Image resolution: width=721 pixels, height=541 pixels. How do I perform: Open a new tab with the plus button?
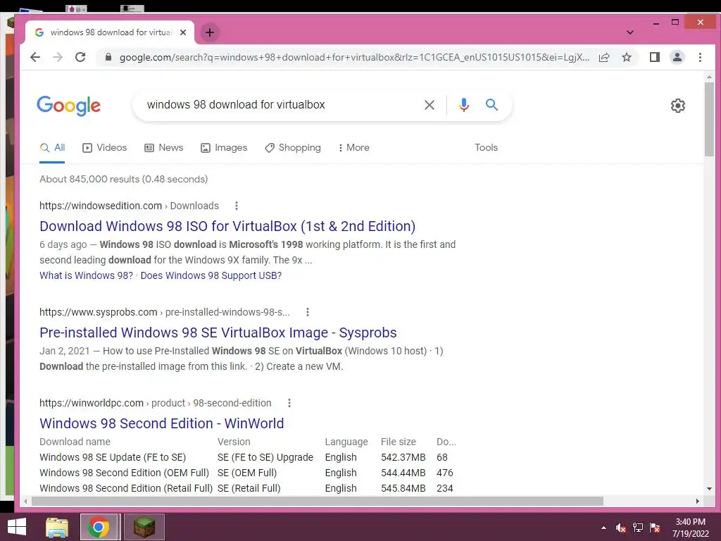210,32
